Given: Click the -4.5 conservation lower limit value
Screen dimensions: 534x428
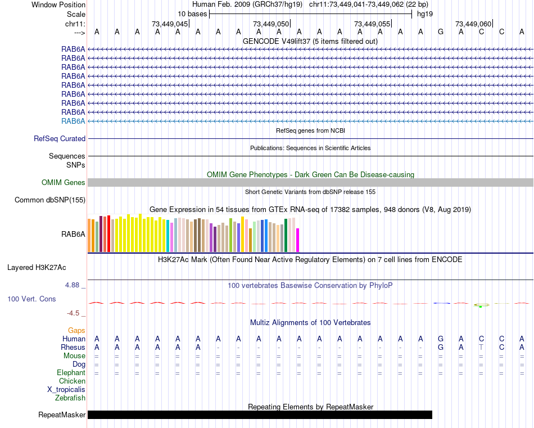Looking at the screenshot, I should tap(73, 313).
